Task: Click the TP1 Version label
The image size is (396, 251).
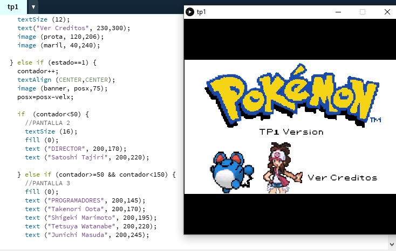Action: 291,132
